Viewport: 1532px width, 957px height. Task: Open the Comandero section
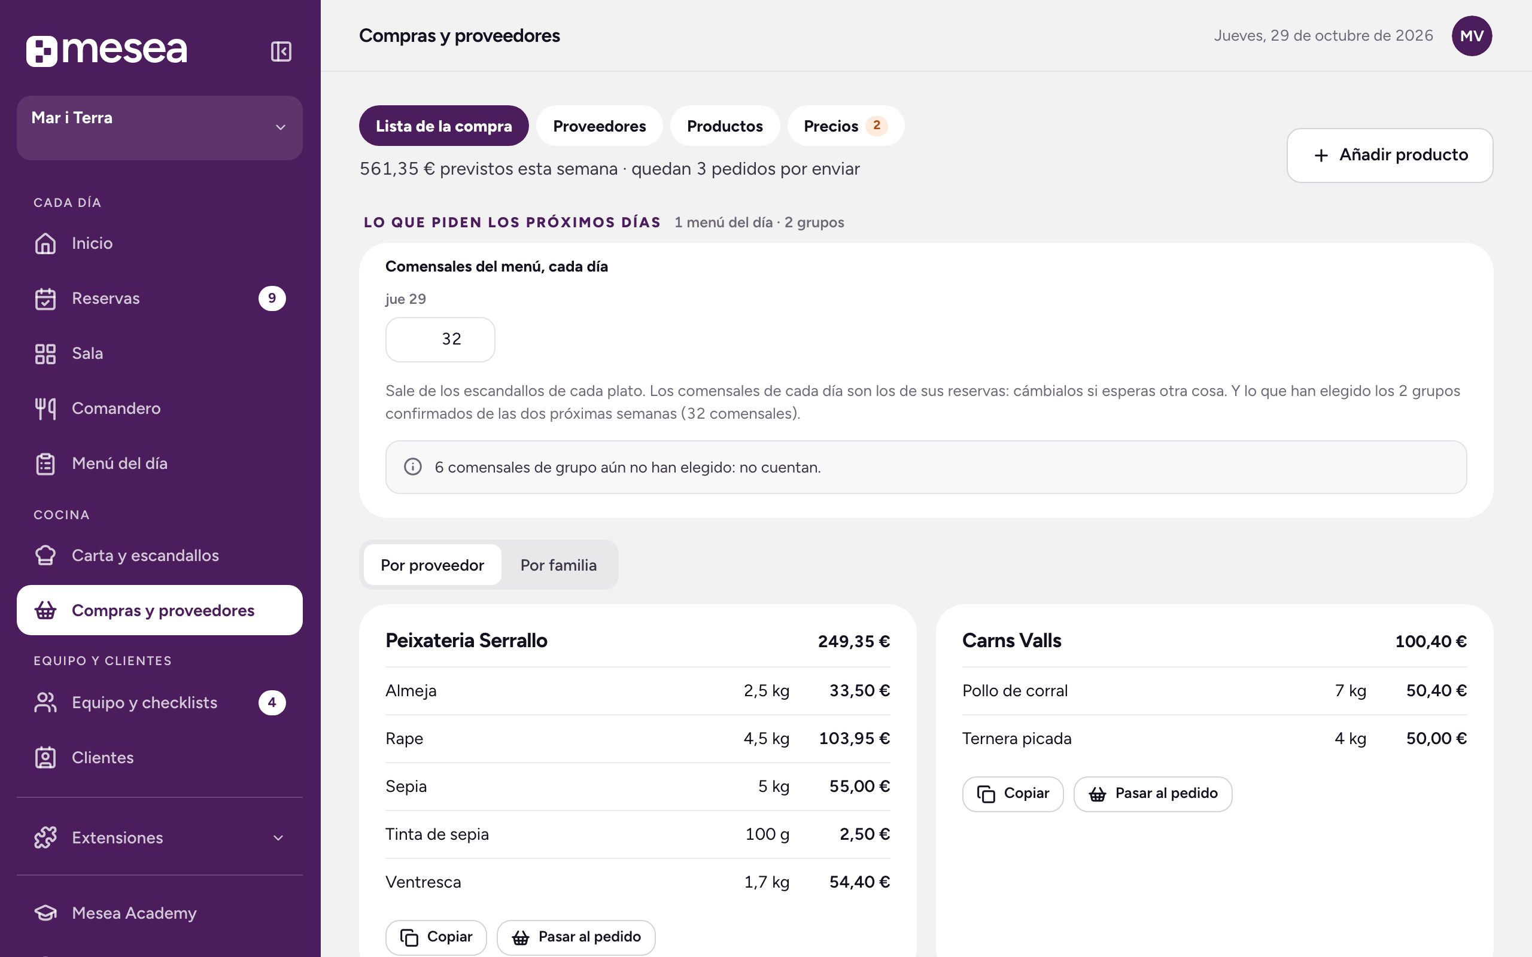(x=160, y=409)
